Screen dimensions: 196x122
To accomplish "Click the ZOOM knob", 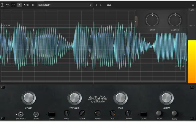I will (x=159, y=113).
